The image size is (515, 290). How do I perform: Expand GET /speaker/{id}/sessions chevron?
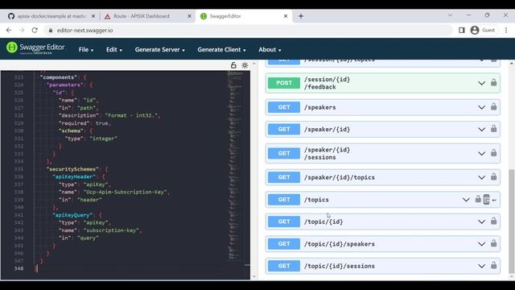tap(481, 154)
